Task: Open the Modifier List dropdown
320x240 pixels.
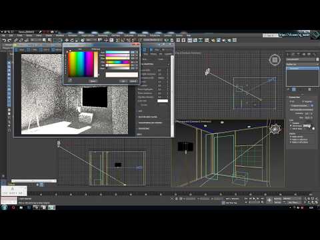Action: [303, 64]
